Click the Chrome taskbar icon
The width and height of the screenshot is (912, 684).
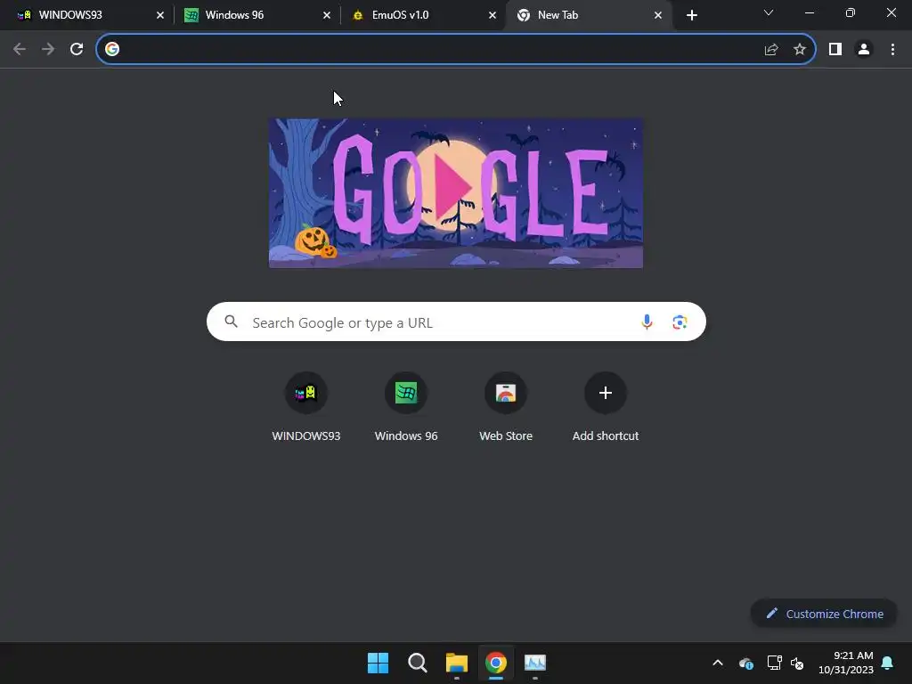495,663
